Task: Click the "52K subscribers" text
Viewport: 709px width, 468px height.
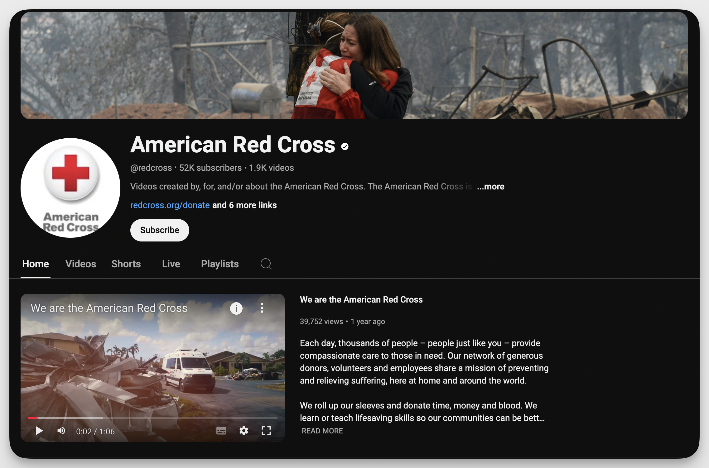Action: (210, 168)
